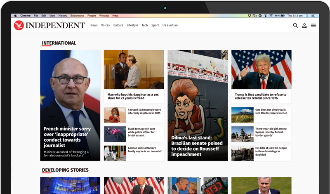Open 'Three-year-old girl among Syrians' story
Image resolution: width=330 pixels, height=194 pixels.
(271, 132)
